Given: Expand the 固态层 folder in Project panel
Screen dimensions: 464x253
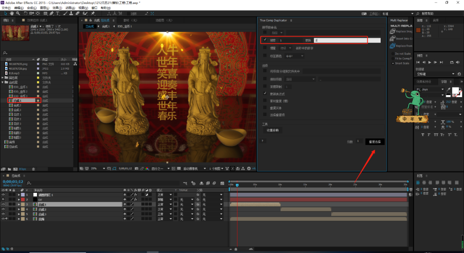Looking at the screenshot, I should click(3, 78).
